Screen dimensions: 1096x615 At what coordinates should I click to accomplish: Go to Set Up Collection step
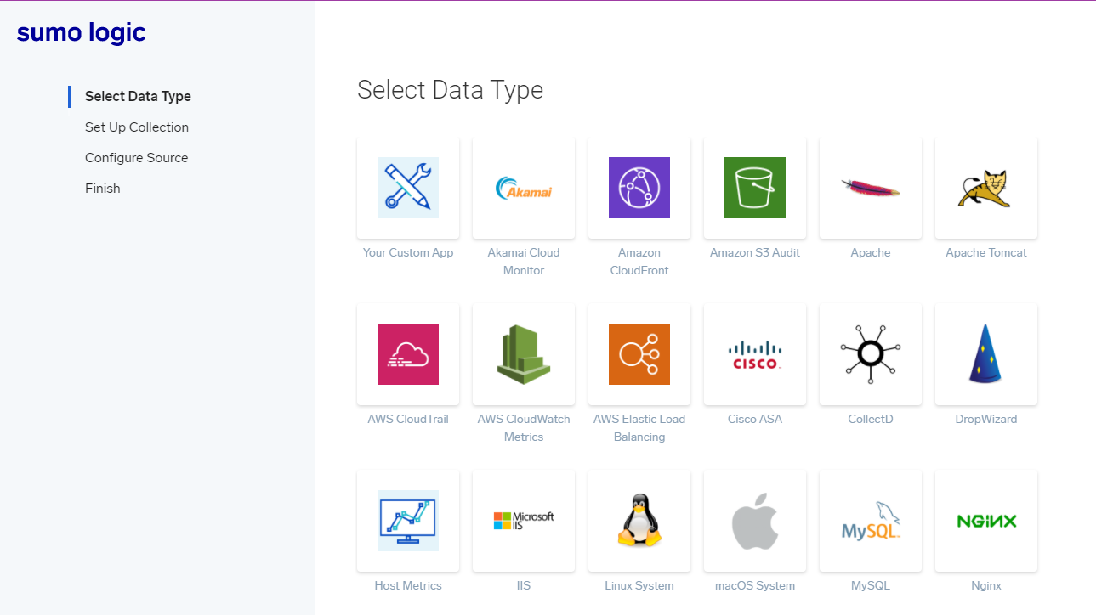tap(137, 127)
